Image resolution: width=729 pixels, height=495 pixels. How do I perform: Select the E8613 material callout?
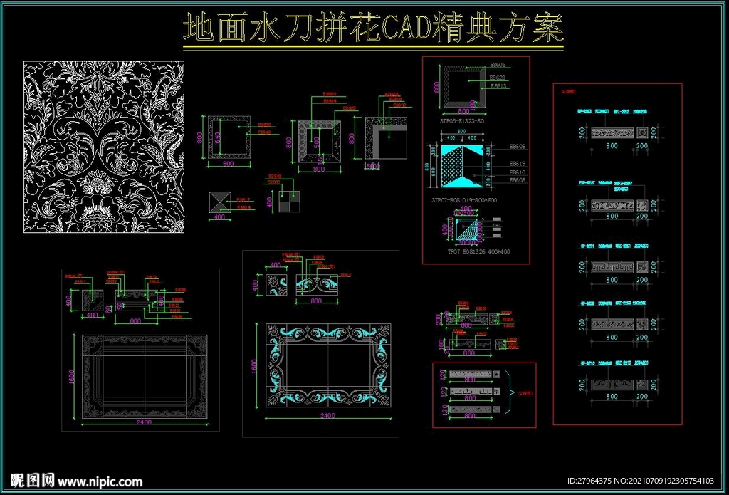[x=498, y=86]
